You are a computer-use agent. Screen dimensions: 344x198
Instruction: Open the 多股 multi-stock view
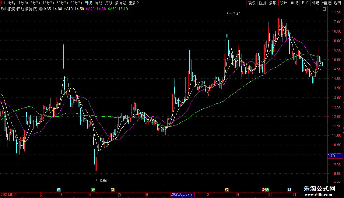[x=273, y=3]
